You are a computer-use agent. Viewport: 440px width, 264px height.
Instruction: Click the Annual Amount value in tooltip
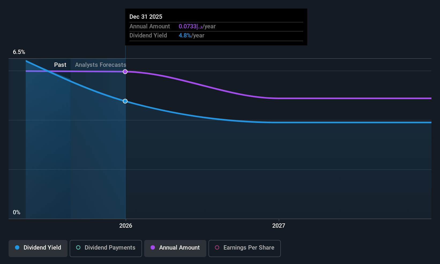(x=197, y=26)
